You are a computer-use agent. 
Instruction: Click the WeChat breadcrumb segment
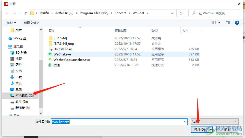tap(138, 13)
